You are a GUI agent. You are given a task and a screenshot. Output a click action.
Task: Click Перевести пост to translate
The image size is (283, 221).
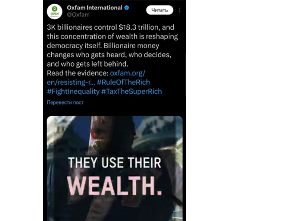pos(65,102)
